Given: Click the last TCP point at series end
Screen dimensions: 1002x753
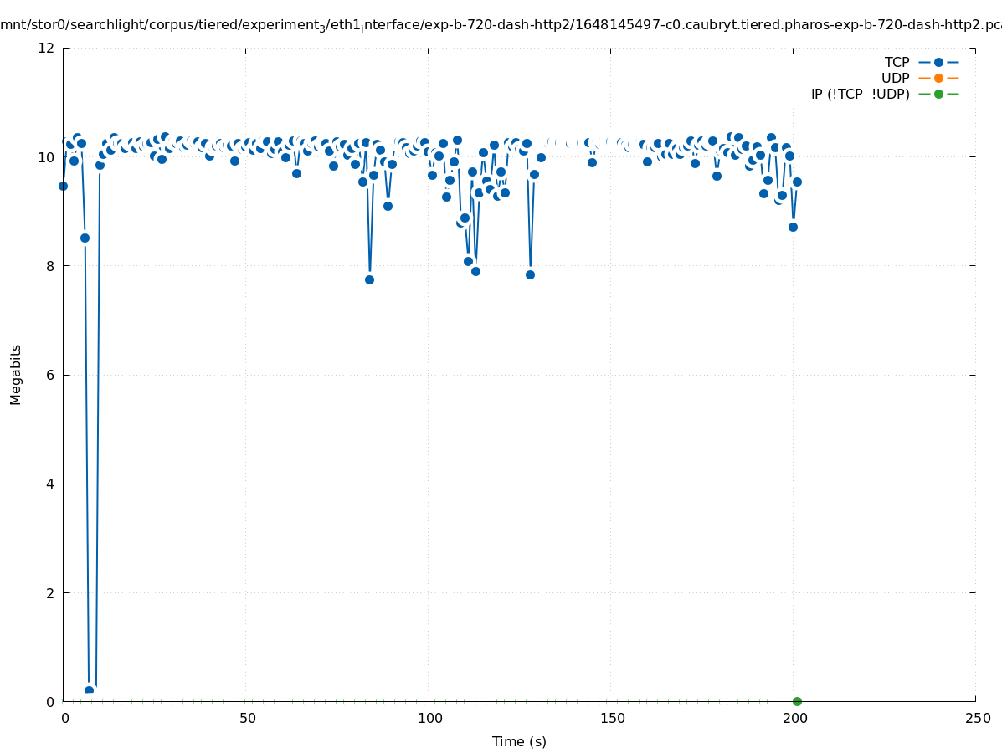Looking at the screenshot, I should coord(797,182).
